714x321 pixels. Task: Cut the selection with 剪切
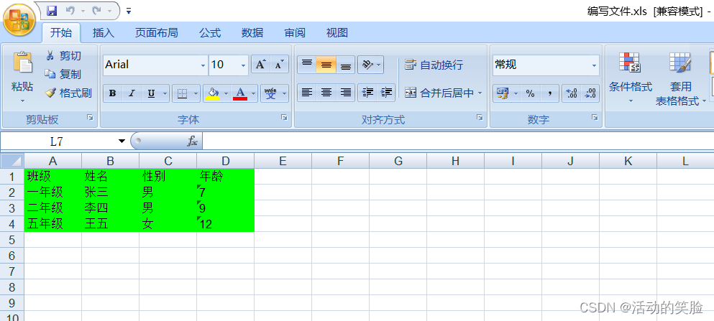coord(64,55)
